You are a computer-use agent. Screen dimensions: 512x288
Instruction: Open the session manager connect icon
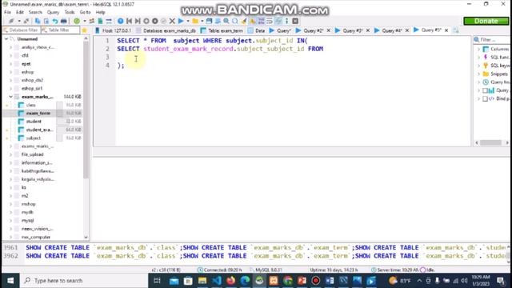pyautogui.click(x=11, y=21)
